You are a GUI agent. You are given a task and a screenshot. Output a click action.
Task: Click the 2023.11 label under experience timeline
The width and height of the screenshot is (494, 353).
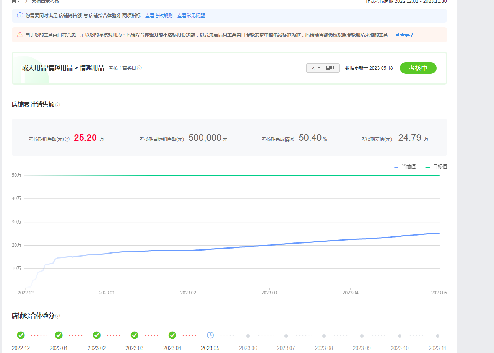tap(437, 348)
